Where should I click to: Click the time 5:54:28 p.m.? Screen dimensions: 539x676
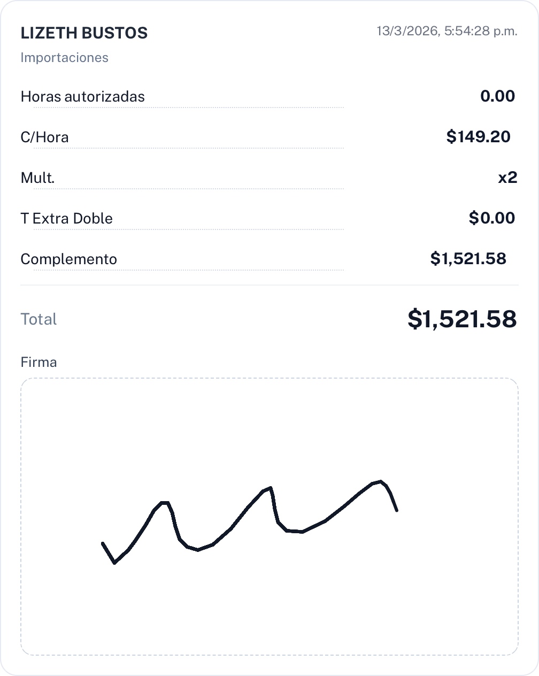481,31
